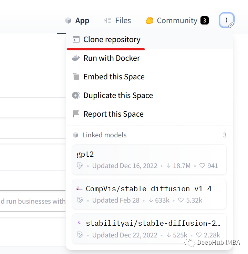Click CompVis downloads count 633k
Image resolution: width=248 pixels, height=254 pixels.
[162, 201]
